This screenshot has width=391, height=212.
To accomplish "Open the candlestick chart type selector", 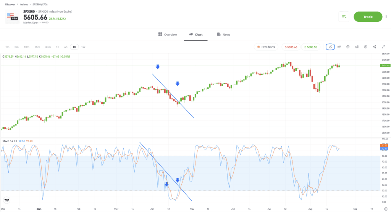I will point(339,47).
